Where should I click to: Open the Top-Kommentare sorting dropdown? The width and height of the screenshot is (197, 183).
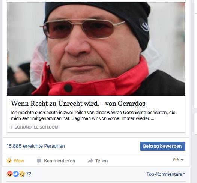[166, 174]
